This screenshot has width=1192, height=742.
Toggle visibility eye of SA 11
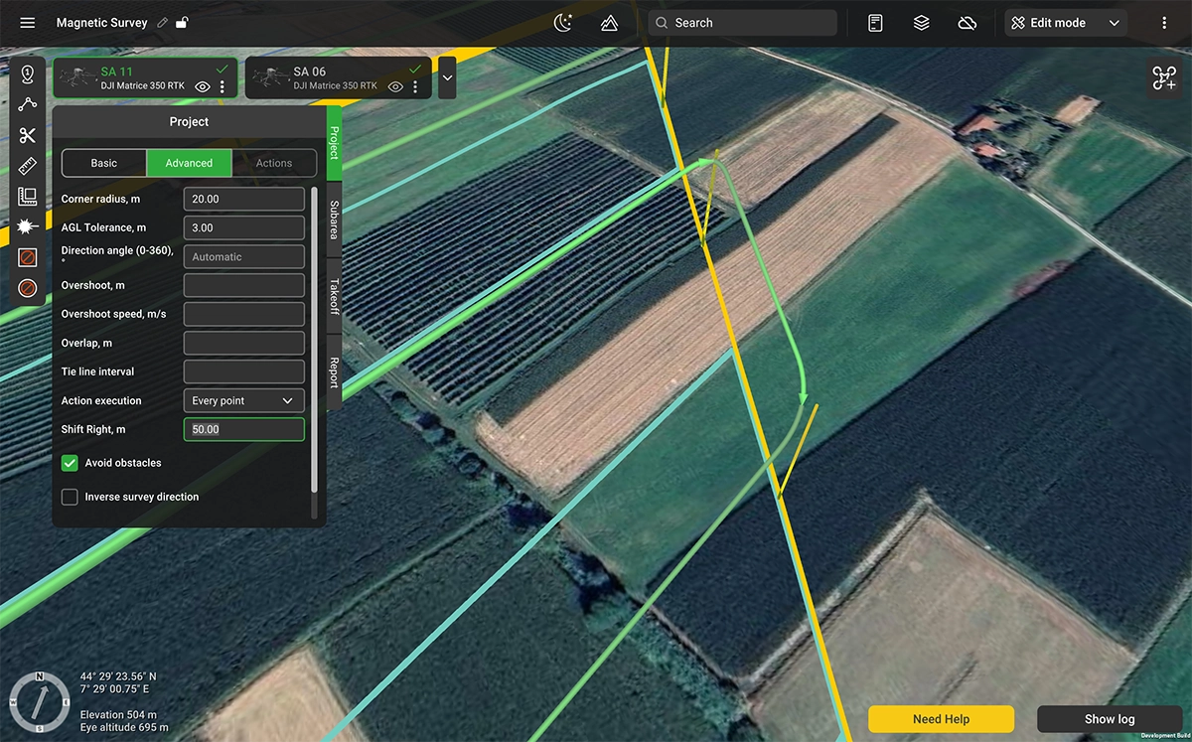pyautogui.click(x=204, y=87)
